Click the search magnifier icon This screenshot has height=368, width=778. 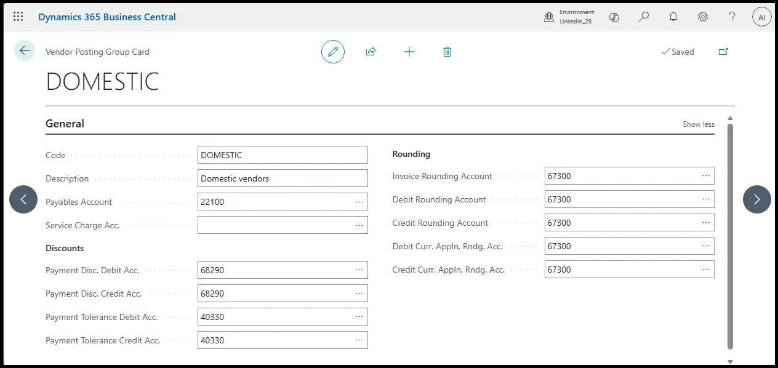coord(644,17)
